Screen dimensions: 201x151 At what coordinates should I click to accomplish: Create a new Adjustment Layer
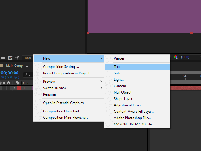coord(137,105)
